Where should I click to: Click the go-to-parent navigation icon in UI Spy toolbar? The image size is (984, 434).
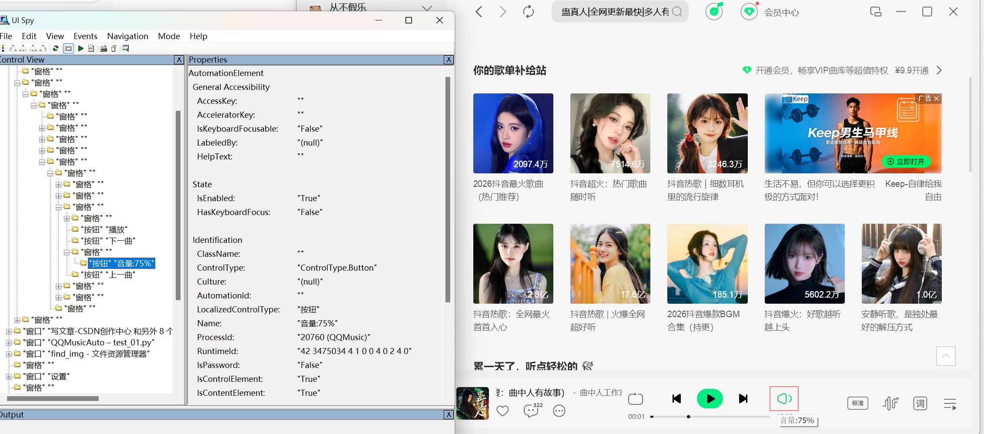[x=3, y=48]
